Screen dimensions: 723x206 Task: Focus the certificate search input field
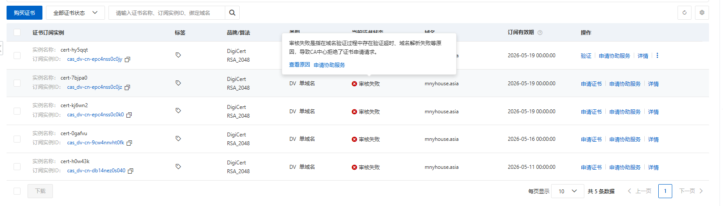[167, 13]
